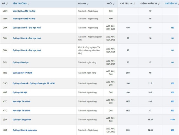Viewport: 179px width, 135px height.
Task: Click sort icon beside CHỈ TIÊU '17
Action: click(178, 4)
